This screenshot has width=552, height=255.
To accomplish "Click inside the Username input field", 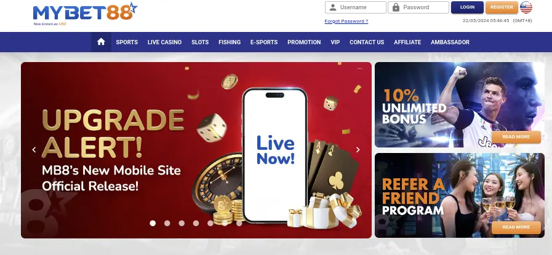I will tap(356, 7).
